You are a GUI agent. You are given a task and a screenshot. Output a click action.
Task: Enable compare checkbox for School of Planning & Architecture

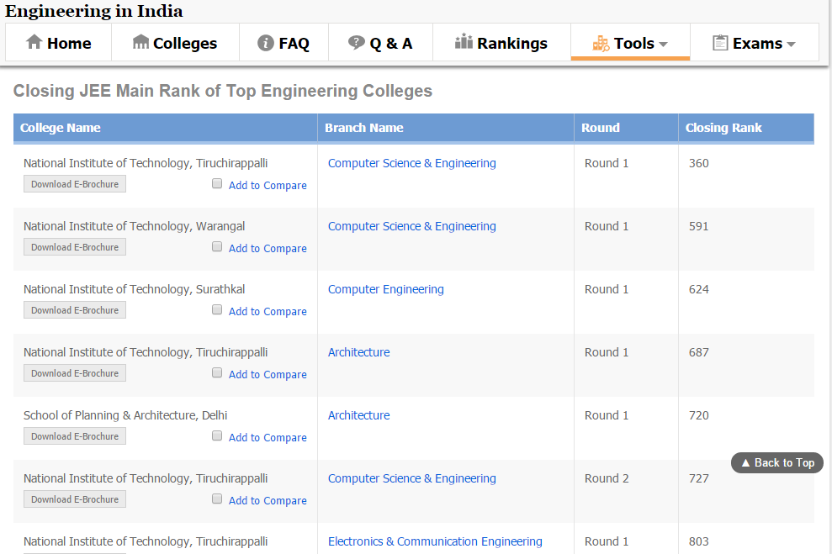pyautogui.click(x=217, y=436)
